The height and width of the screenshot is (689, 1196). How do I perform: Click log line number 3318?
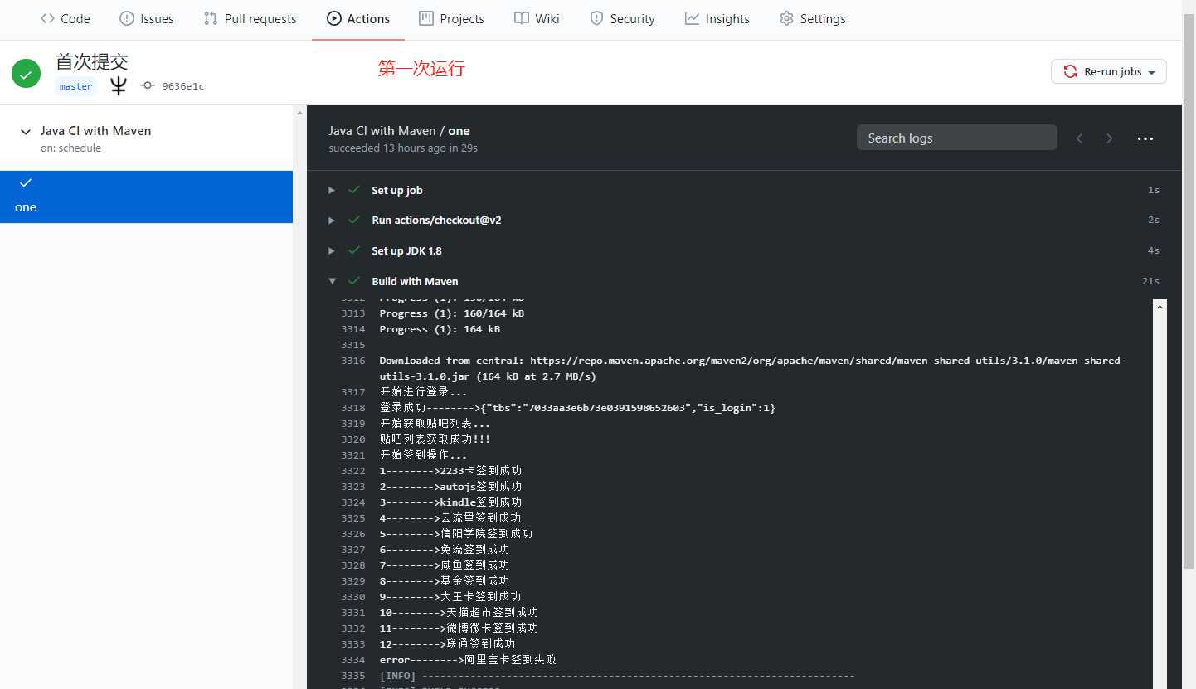[x=352, y=408]
